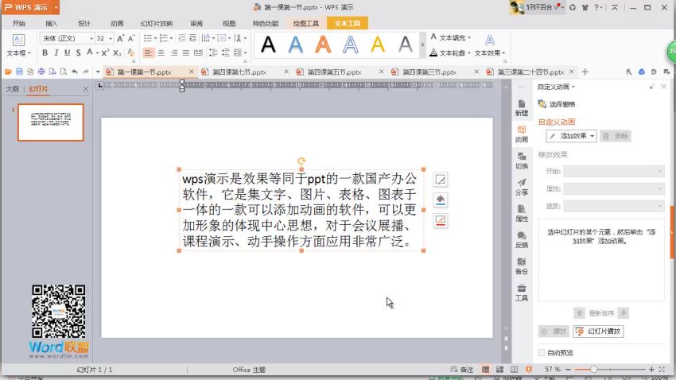Click the open folder icon in quick toolbar
The width and height of the screenshot is (676, 380).
[8, 72]
